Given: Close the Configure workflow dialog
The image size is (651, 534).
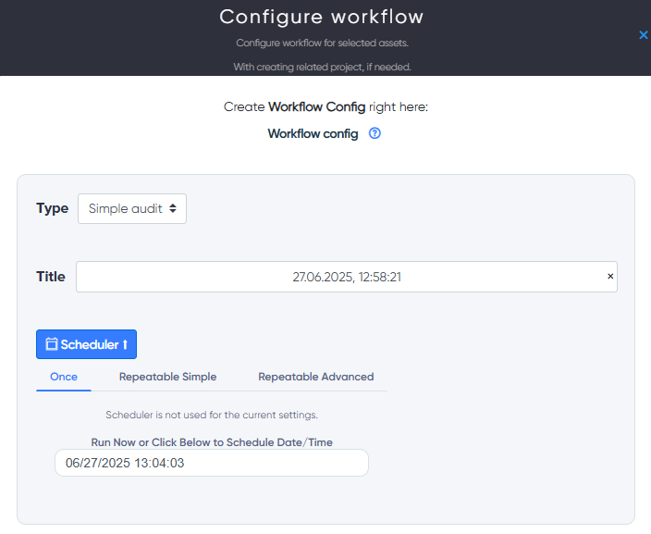Looking at the screenshot, I should click(643, 35).
